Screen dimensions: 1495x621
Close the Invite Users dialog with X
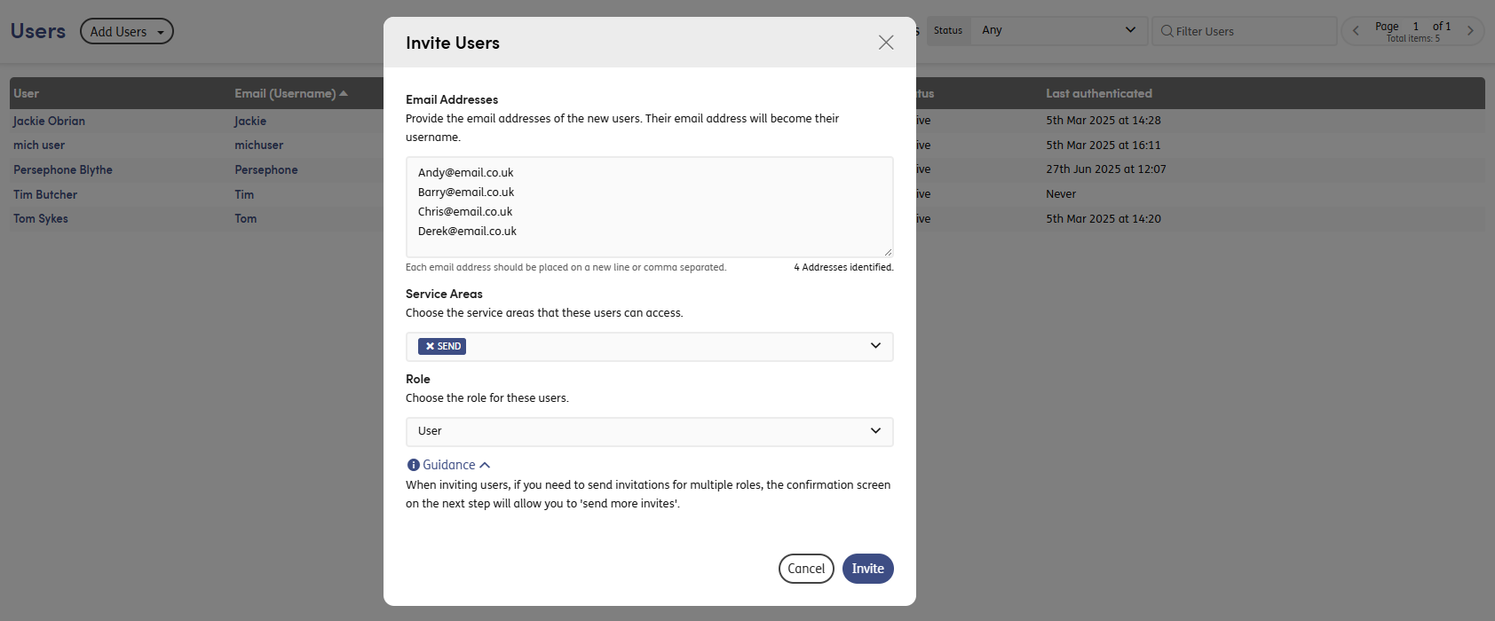(886, 43)
